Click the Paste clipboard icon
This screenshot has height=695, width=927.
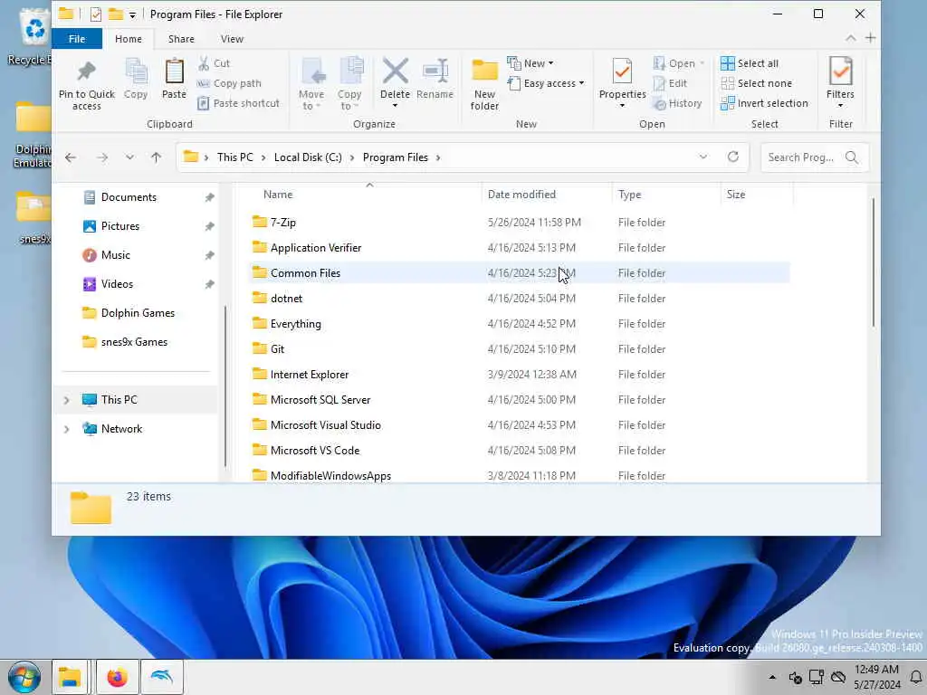click(174, 72)
